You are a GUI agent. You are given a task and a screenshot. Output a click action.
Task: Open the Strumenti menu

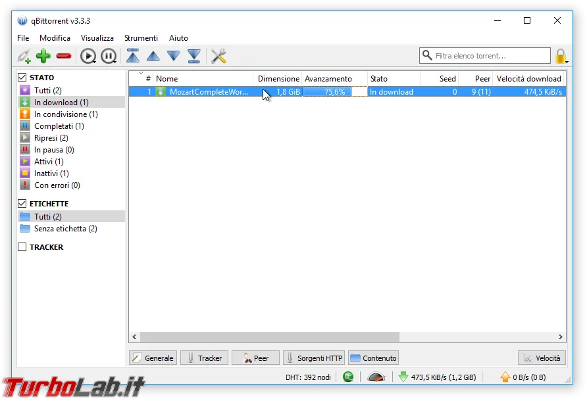tap(141, 37)
